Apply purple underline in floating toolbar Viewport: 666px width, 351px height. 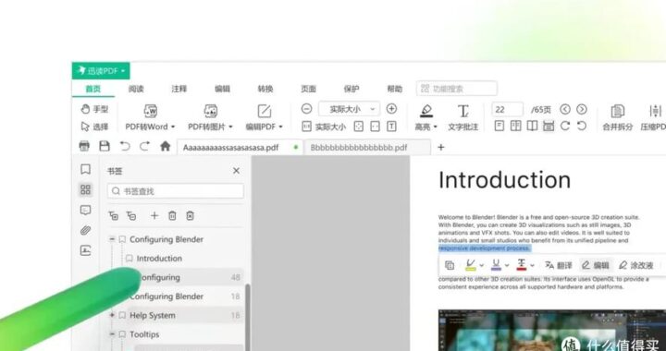(x=496, y=265)
